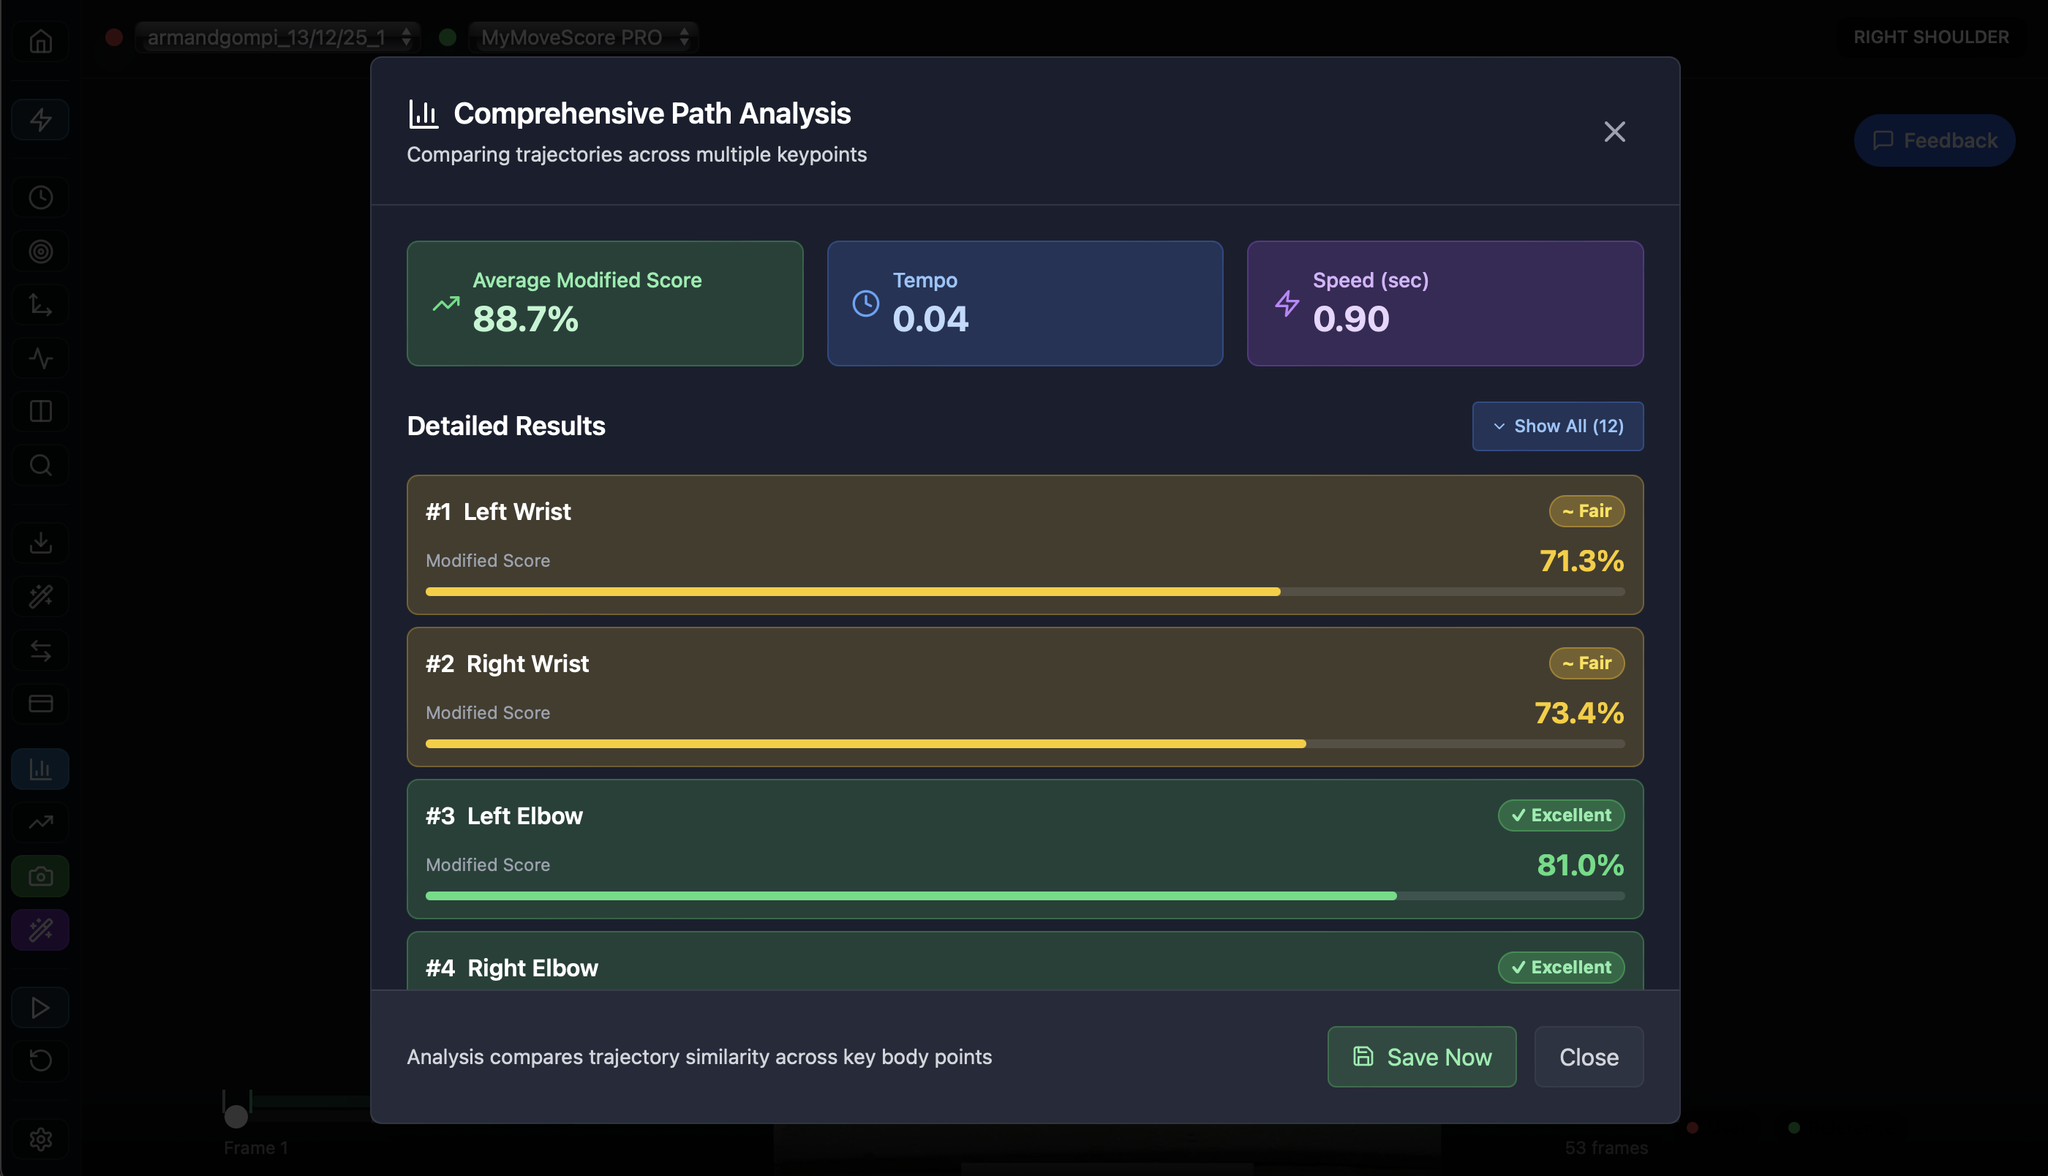Open the settings gear
The image size is (2048, 1176).
click(39, 1139)
